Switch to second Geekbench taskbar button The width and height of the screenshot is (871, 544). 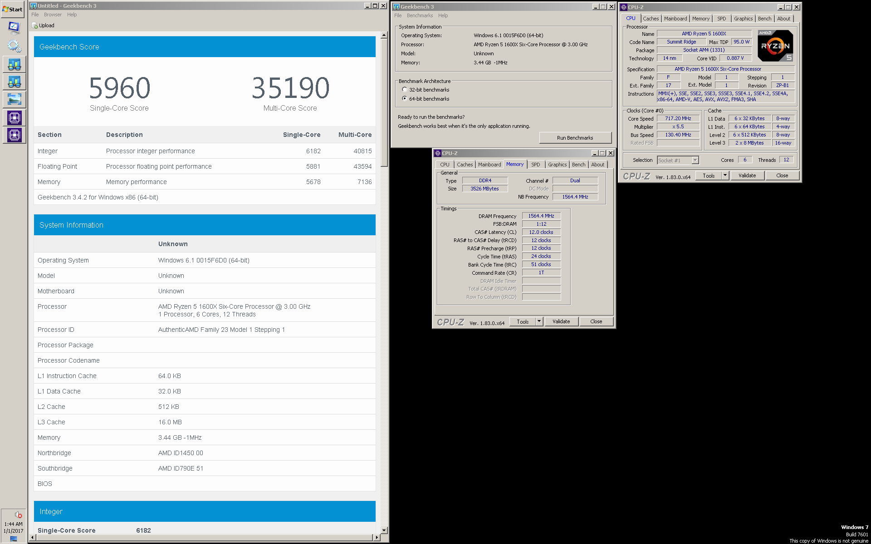(x=14, y=82)
